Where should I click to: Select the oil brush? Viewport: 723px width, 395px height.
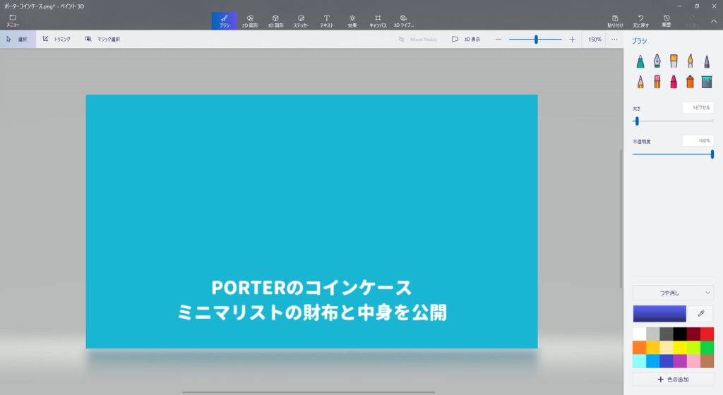coord(674,61)
